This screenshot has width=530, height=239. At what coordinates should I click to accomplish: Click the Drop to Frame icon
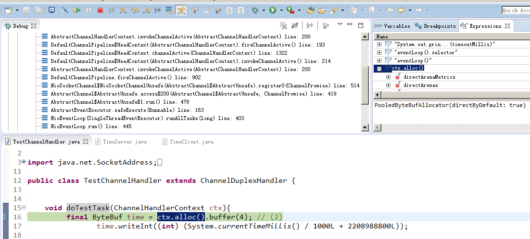(x=169, y=11)
